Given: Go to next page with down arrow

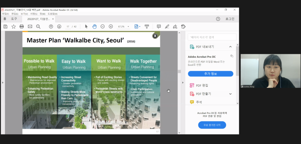Looking at the screenshot, I should (x=59, y=27).
